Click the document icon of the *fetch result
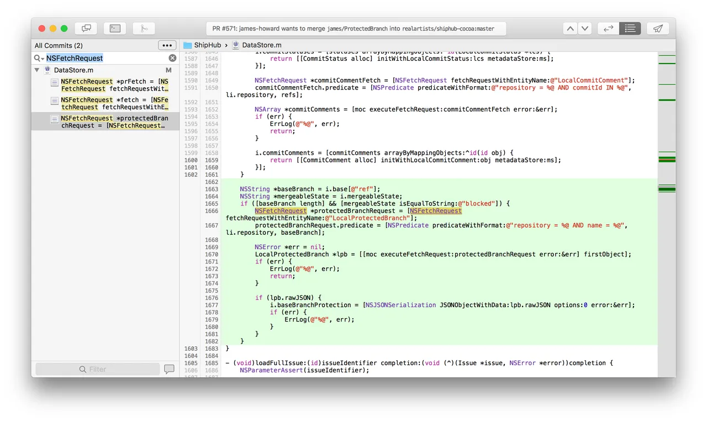This screenshot has height=422, width=707. click(x=55, y=101)
